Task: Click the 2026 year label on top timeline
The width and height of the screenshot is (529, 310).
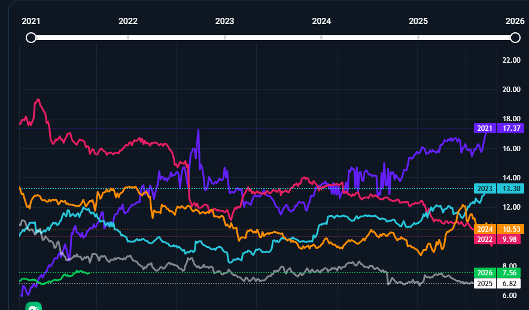Action: (515, 20)
